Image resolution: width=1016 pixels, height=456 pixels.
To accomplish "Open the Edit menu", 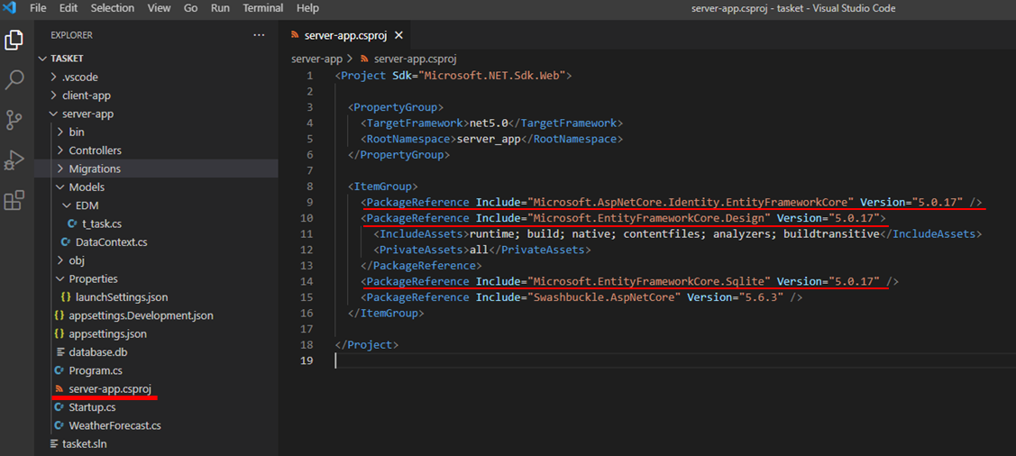I will coord(68,8).
